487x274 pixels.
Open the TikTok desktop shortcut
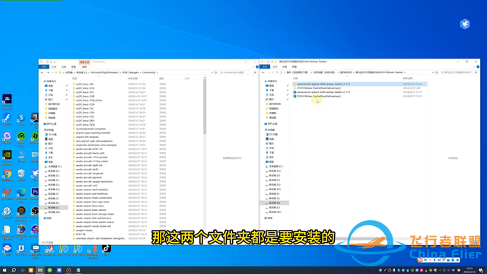click(107, 250)
